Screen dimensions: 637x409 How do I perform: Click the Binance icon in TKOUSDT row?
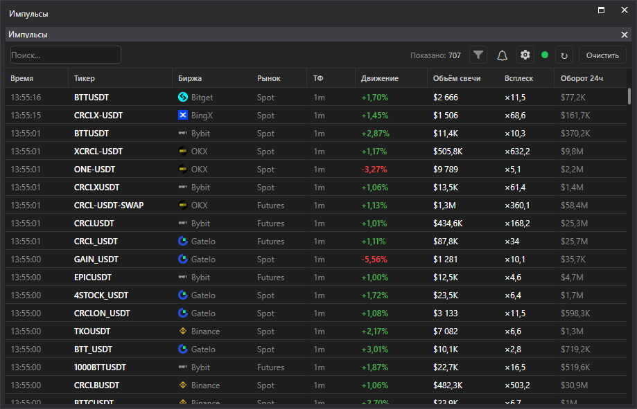click(183, 331)
